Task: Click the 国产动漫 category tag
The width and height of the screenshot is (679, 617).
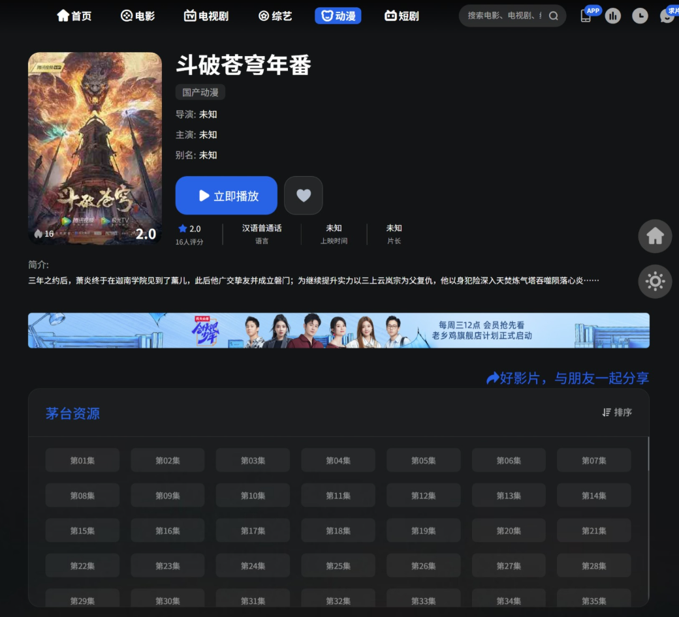Action: click(x=200, y=93)
